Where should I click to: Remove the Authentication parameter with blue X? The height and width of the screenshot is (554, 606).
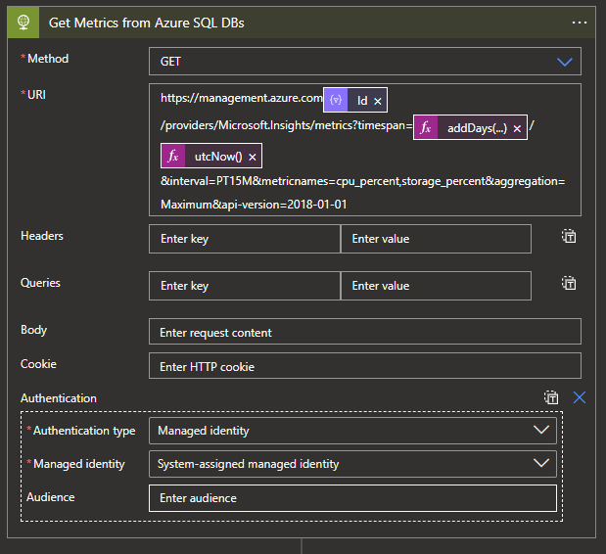click(579, 397)
